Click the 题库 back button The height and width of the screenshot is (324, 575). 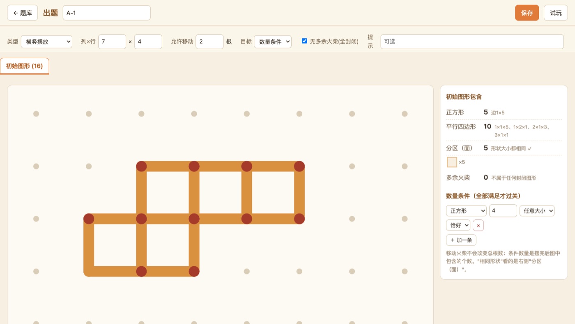[23, 13]
